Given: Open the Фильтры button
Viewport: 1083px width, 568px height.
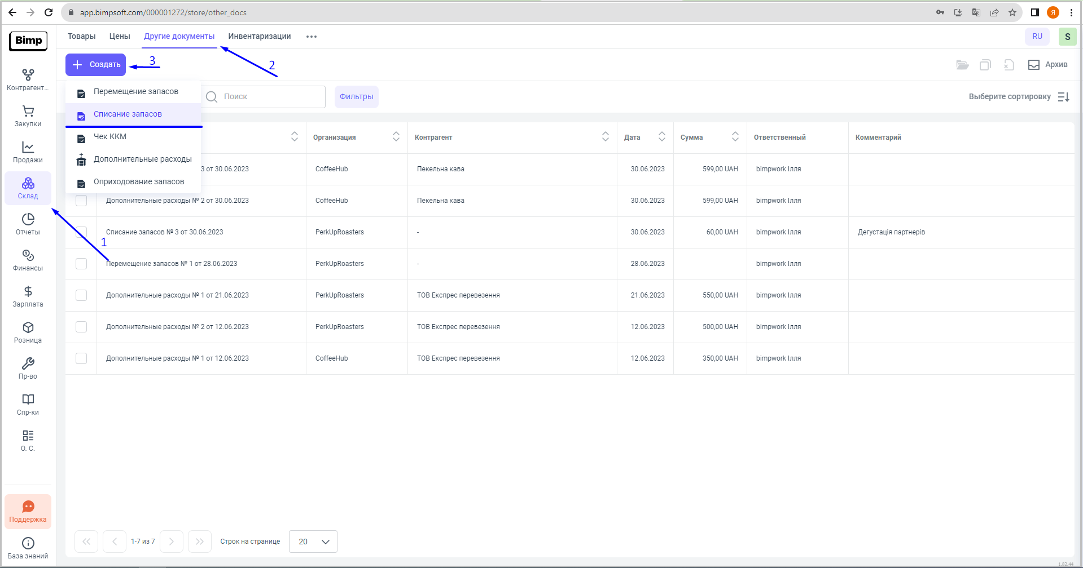Looking at the screenshot, I should [356, 97].
